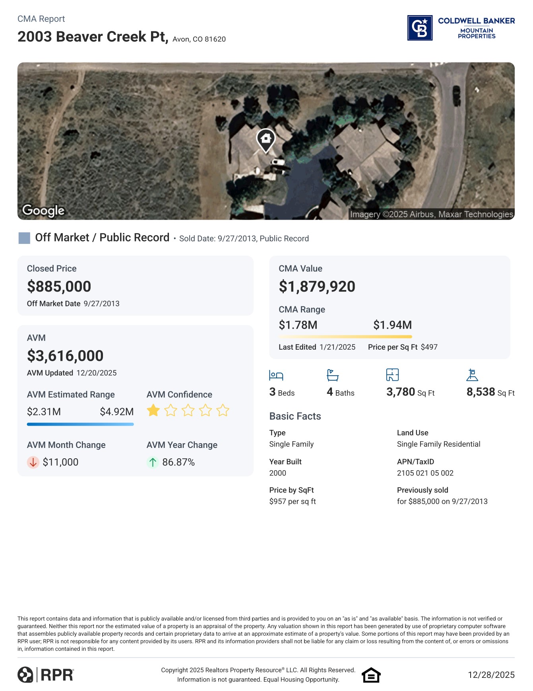
Task: Click the green AVM Year Change up arrow
Action: point(153,462)
